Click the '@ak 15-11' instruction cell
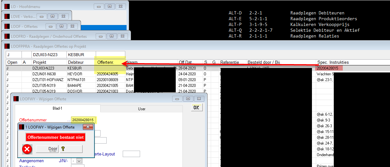390x167 pixels. click(325, 132)
